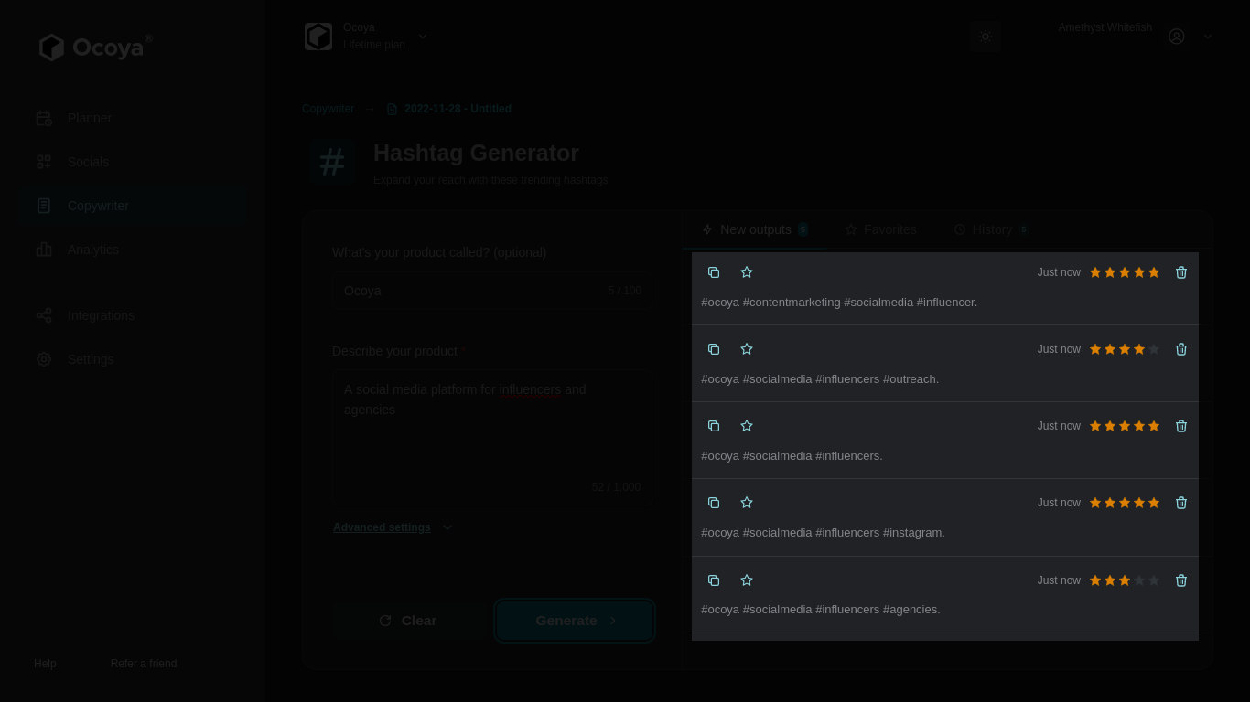Viewport: 1250px width, 702px height.
Task: Click the '#ocoya #socialmedia #influencers #agencies.' text
Action: (820, 610)
